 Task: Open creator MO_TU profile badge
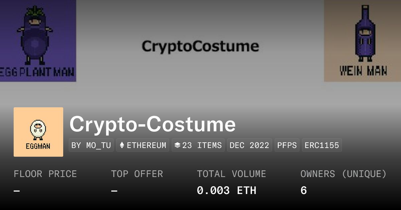91,145
